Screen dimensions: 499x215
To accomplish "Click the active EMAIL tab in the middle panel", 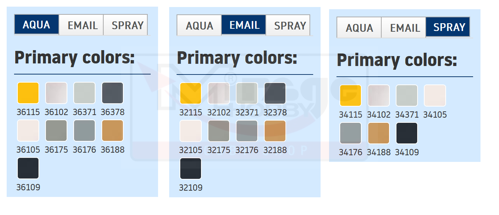I will click(244, 25).
